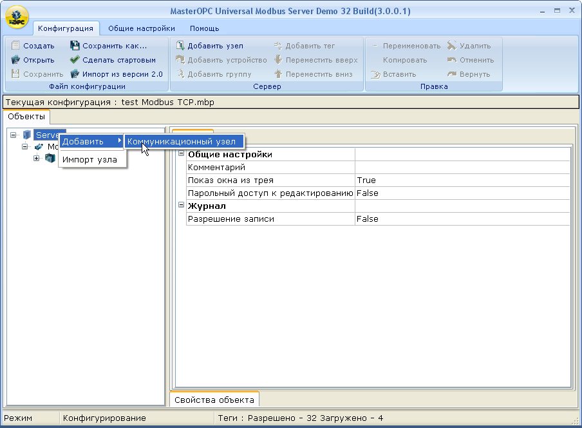The image size is (582, 428).
Task: Open the Помощь ribbon tab
Action: tap(204, 28)
